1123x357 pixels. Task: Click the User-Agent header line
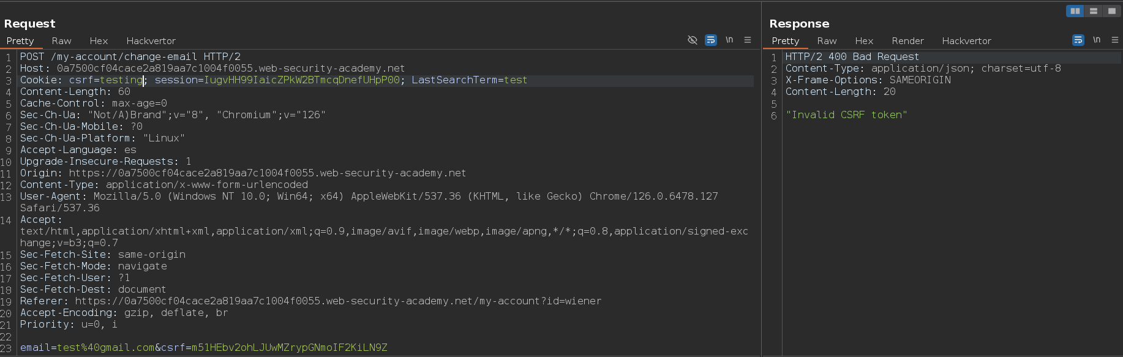369,202
